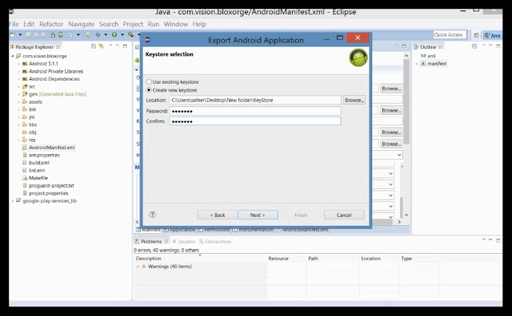The image size is (512, 316).
Task: Click the New Android XML file wizard icon
Action: pyautogui.click(x=88, y=34)
